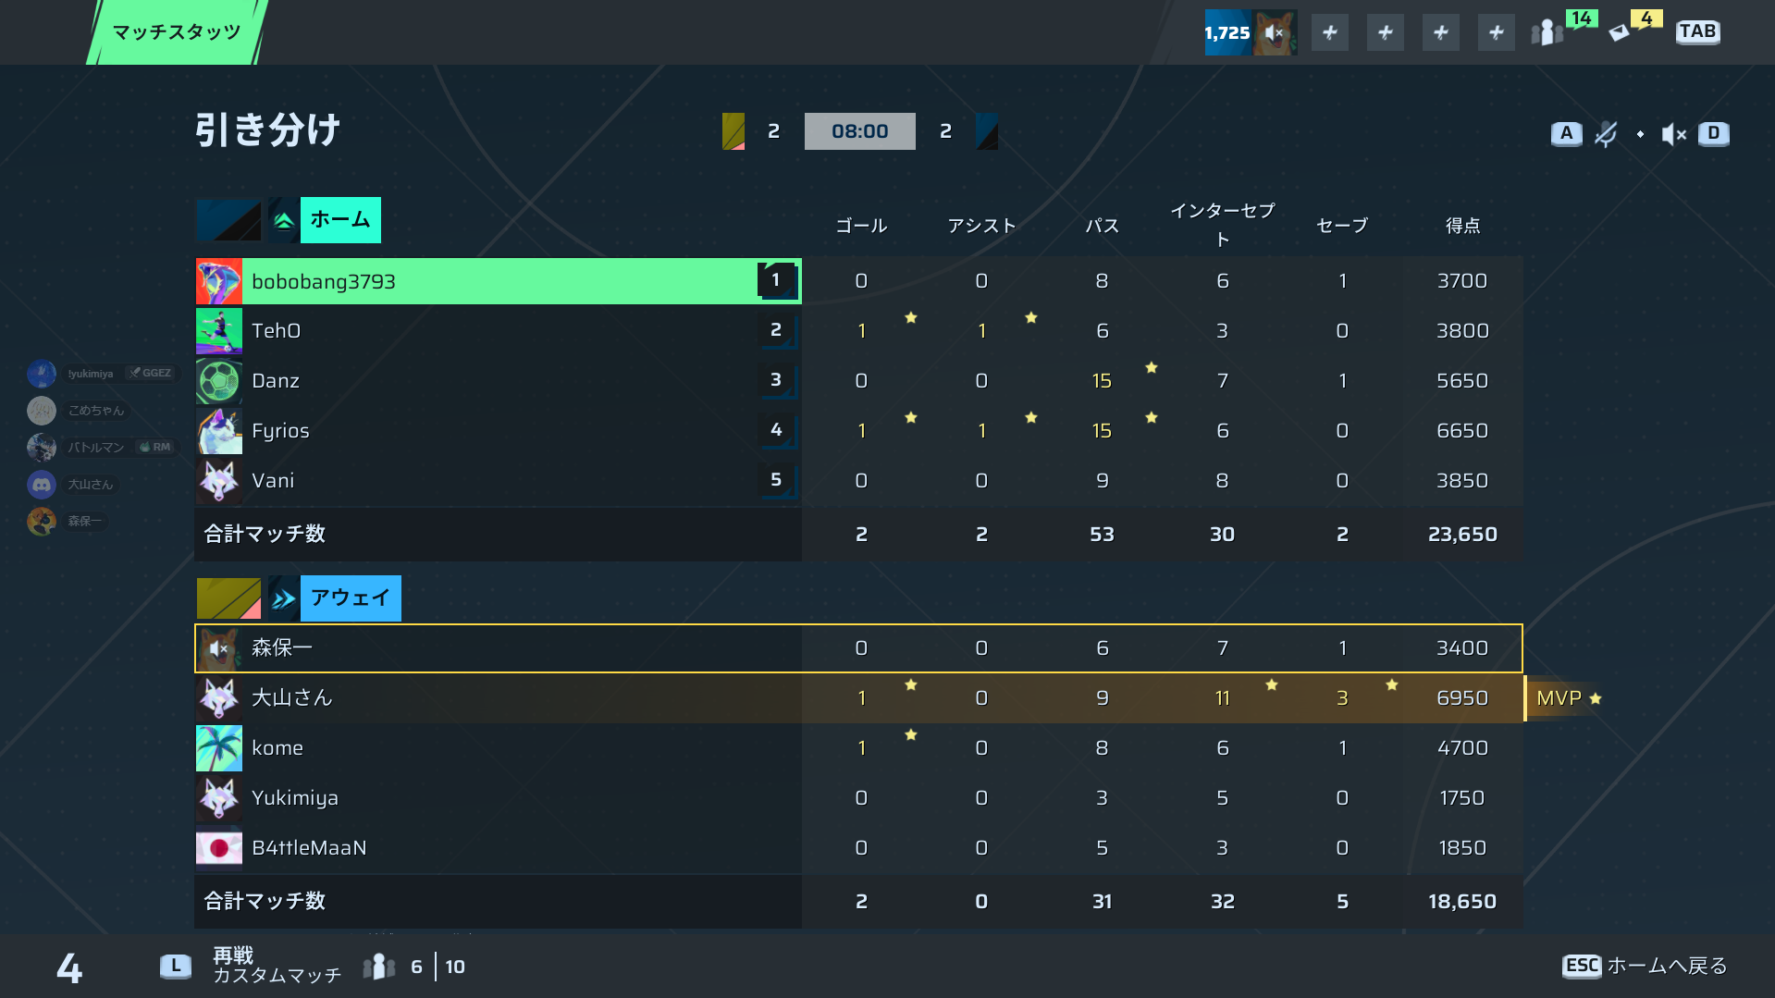Open the player card showing 1,725
This screenshot has width=1775, height=998.
(x=1251, y=32)
